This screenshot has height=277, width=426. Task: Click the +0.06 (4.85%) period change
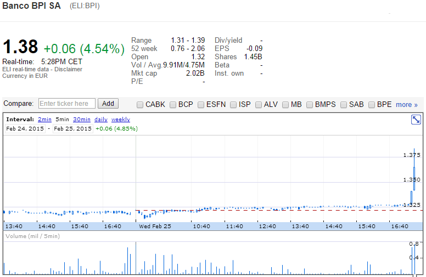coord(116,129)
